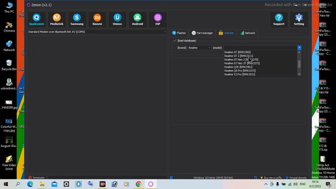Image resolution: width=336 pixels, height=189 pixels.
Task: Open File Explorer from the taskbar
Action: [42, 184]
